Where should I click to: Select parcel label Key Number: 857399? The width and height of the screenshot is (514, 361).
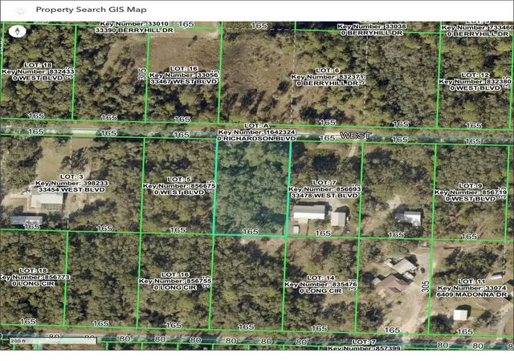[x=364, y=348]
